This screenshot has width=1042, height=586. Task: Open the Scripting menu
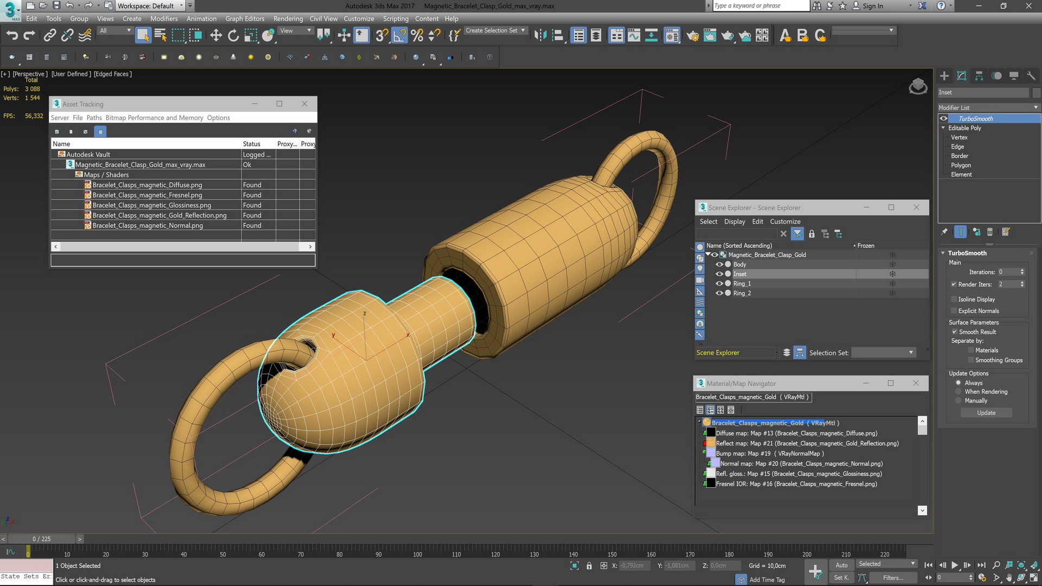396,18
